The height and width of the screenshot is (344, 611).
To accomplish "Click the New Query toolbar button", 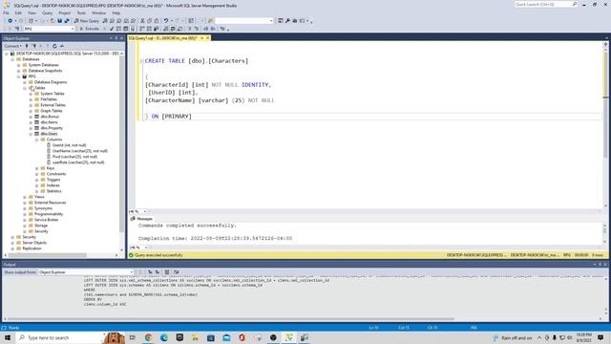I will (87, 21).
